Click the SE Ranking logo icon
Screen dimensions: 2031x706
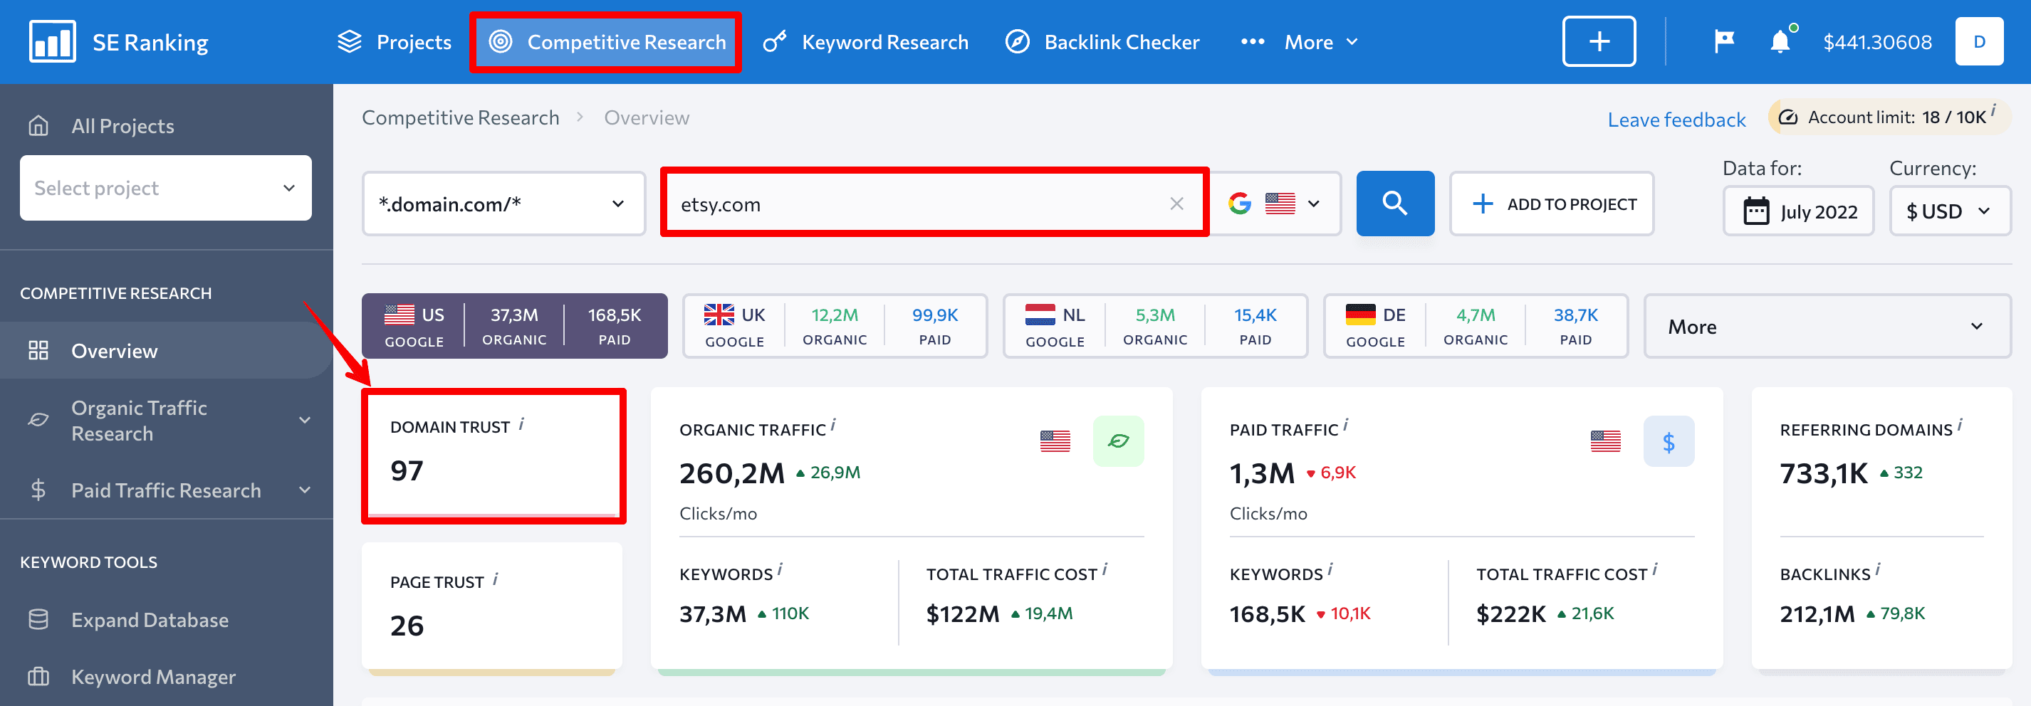pos(52,41)
